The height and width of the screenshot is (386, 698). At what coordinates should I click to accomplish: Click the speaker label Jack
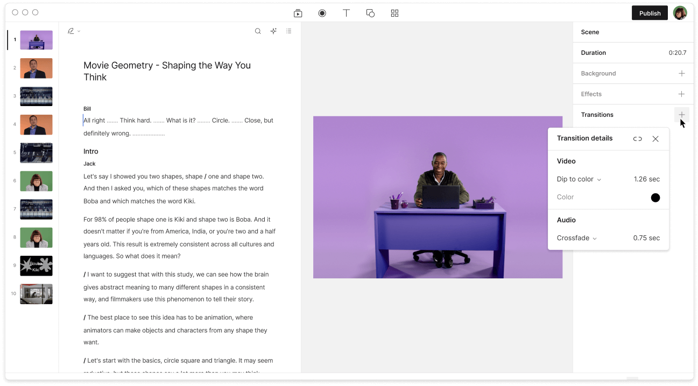(89, 164)
